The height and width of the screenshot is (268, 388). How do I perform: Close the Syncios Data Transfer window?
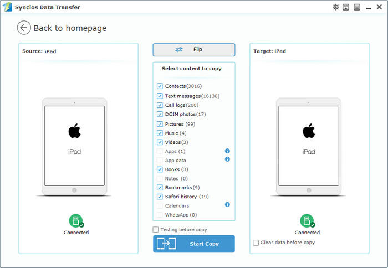(x=379, y=7)
